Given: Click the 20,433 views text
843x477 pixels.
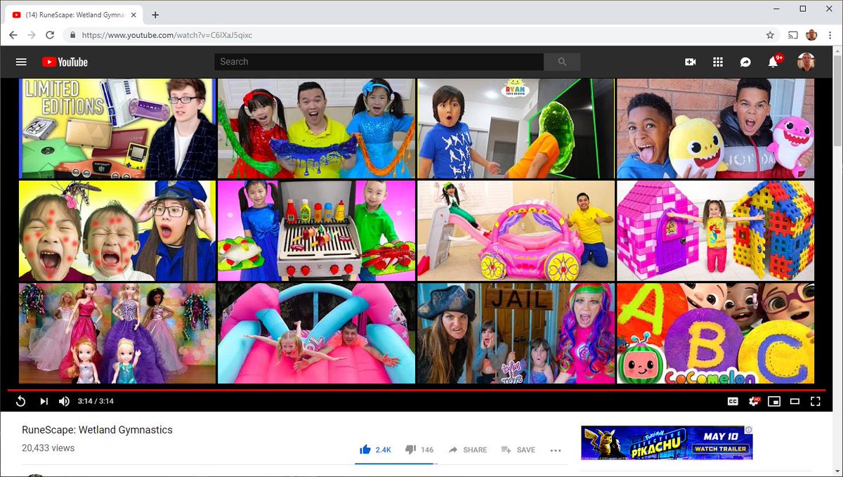Looking at the screenshot, I should [x=48, y=448].
